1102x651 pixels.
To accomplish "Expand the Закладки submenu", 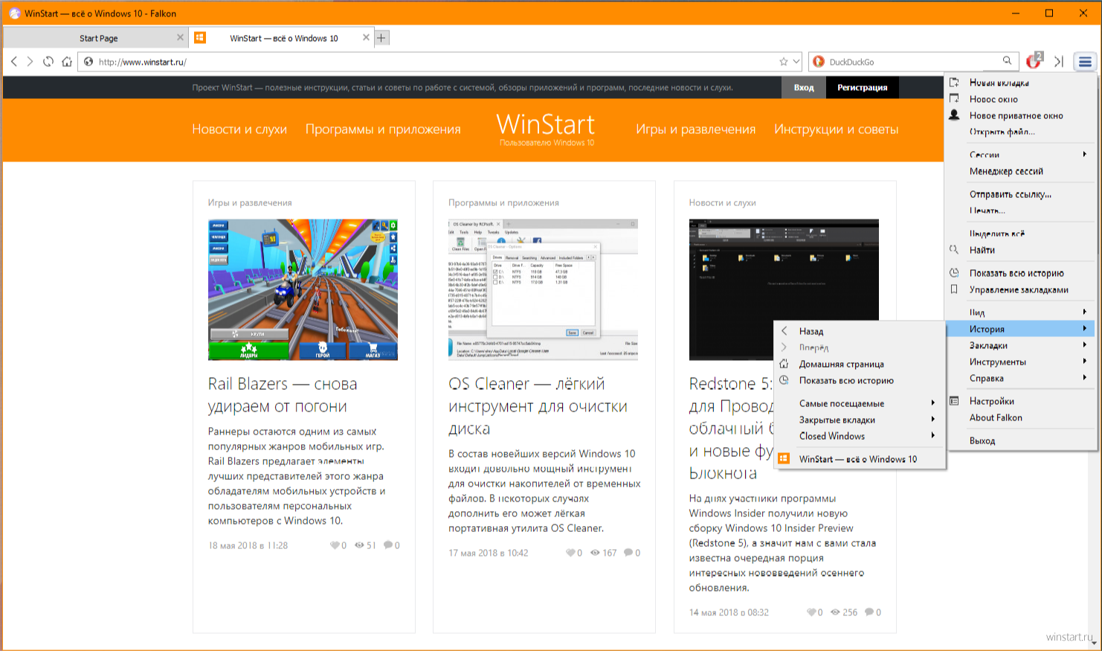I will click(1022, 345).
